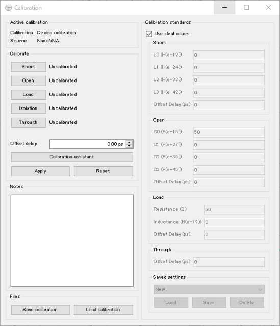280x326 pixels.
Task: Minimize the Calibration window
Action: point(224,8)
